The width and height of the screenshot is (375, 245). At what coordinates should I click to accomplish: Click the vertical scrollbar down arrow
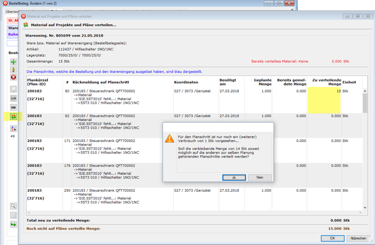click(x=365, y=207)
